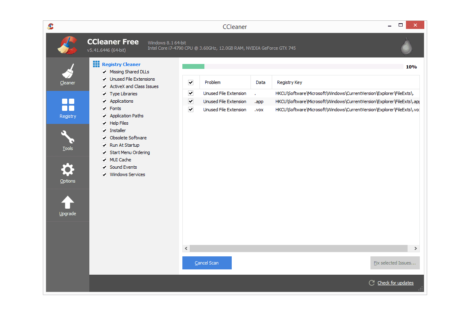Toggle the Fonts checkbox

tap(104, 108)
